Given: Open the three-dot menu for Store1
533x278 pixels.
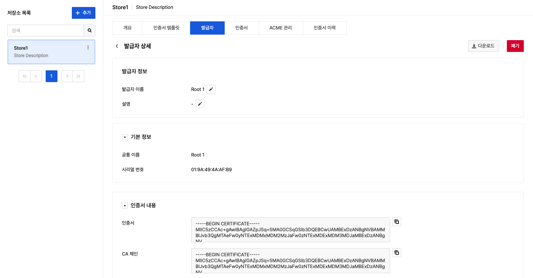Looking at the screenshot, I should click(88, 47).
